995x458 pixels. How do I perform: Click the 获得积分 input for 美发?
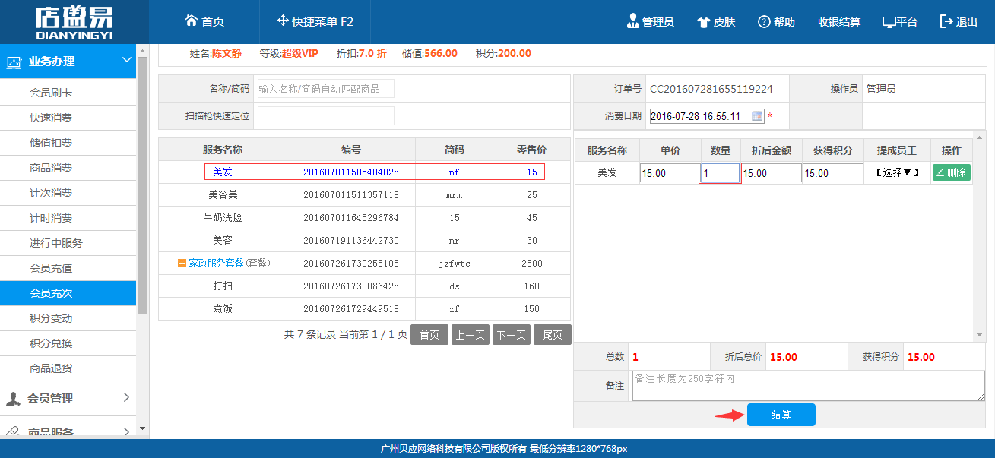click(833, 173)
